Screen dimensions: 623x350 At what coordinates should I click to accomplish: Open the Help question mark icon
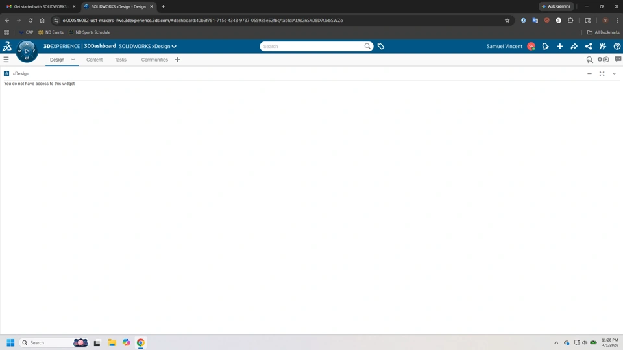(617, 47)
